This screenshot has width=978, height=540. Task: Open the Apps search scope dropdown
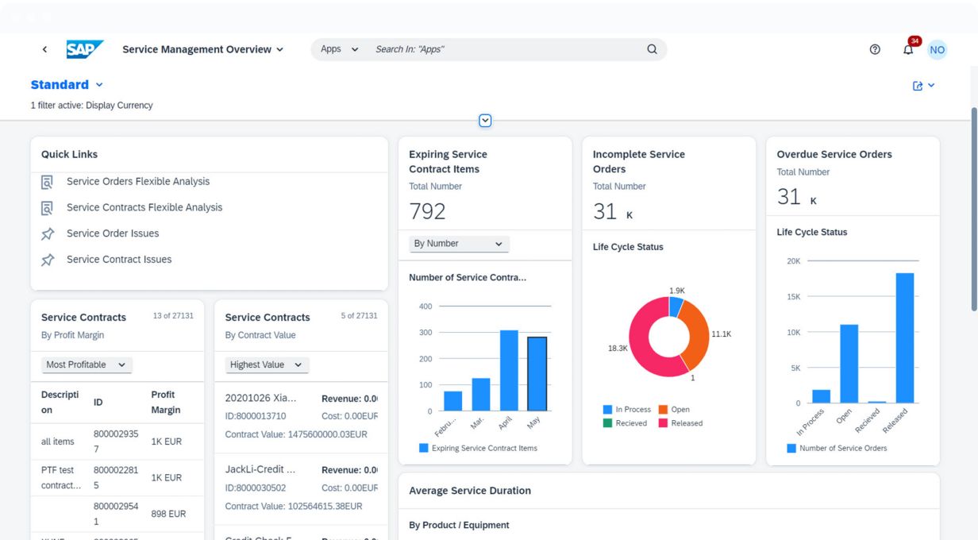340,49
